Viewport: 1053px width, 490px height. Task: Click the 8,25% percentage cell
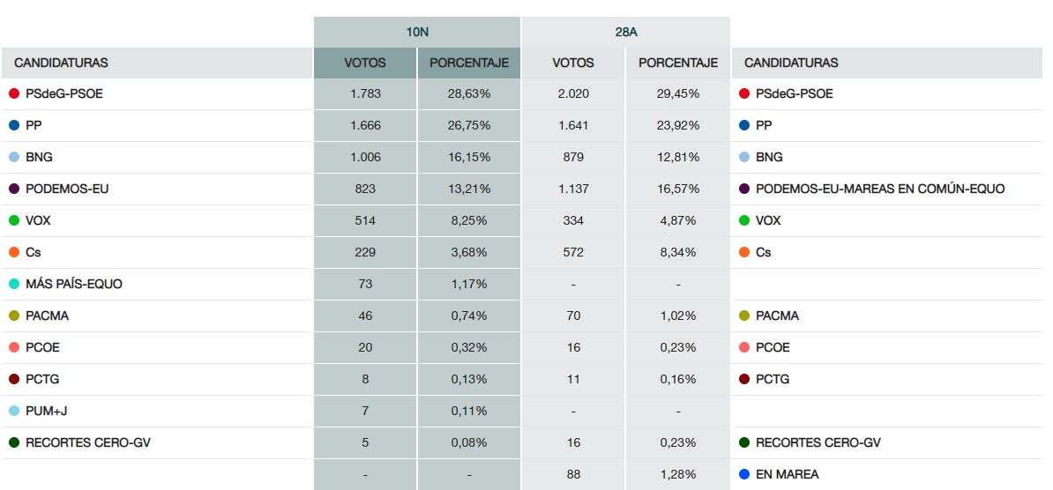tap(469, 220)
